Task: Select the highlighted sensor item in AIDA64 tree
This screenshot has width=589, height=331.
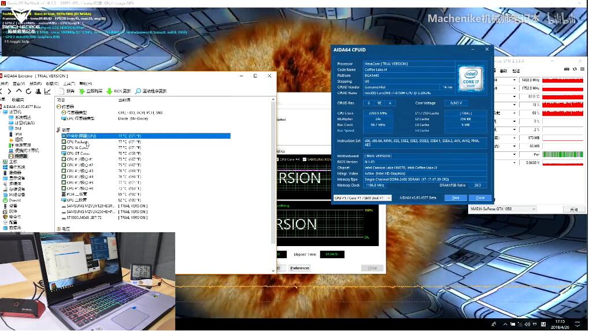Action: pos(18,156)
